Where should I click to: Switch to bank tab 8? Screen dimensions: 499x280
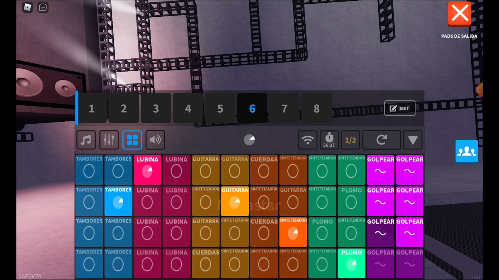click(x=317, y=108)
